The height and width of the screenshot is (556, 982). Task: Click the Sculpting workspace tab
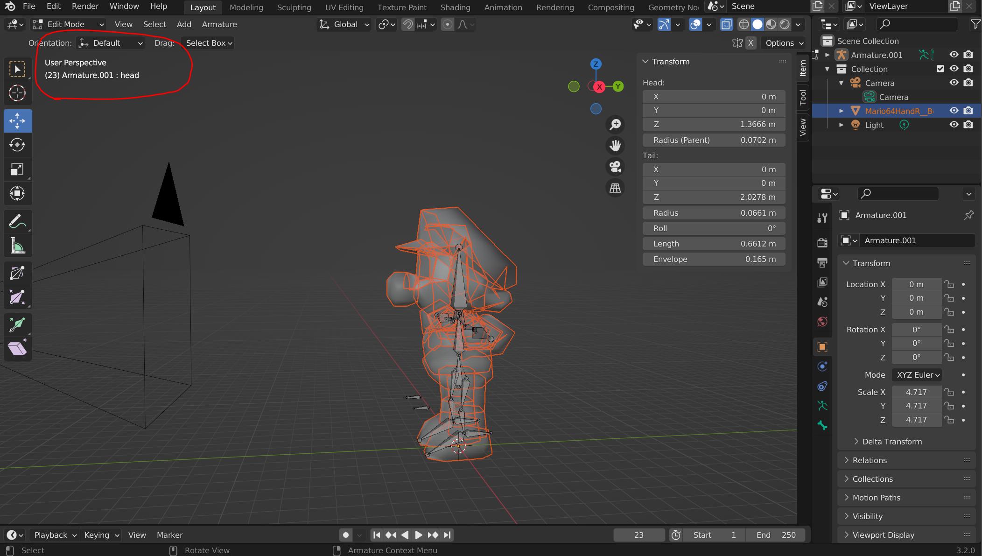coord(294,6)
